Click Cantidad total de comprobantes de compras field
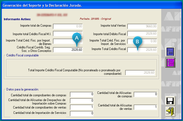This screenshot has width=183, height=121. point(82,94)
